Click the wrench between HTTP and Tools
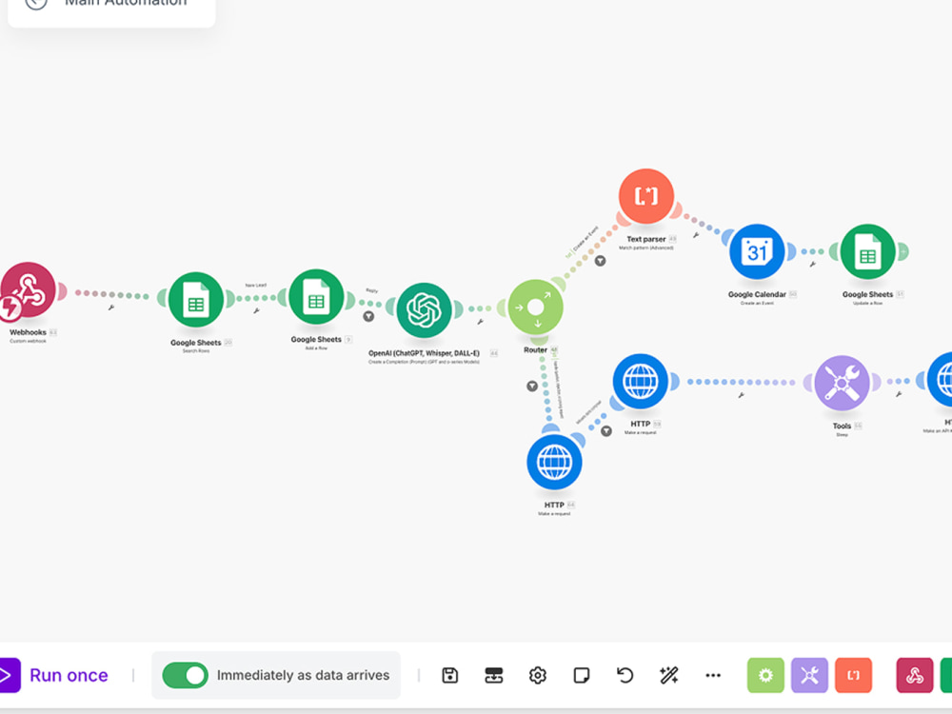Image resolution: width=952 pixels, height=714 pixels. [741, 395]
